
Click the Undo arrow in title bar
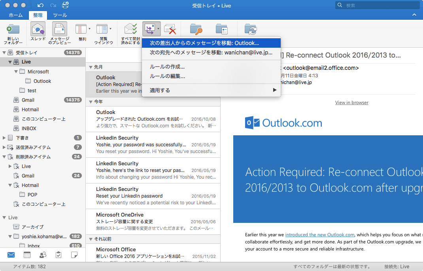pyautogui.click(x=40, y=6)
